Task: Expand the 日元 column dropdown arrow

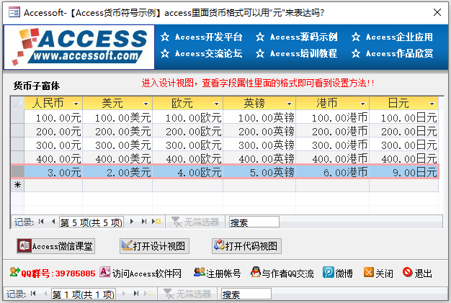Action: [x=432, y=104]
